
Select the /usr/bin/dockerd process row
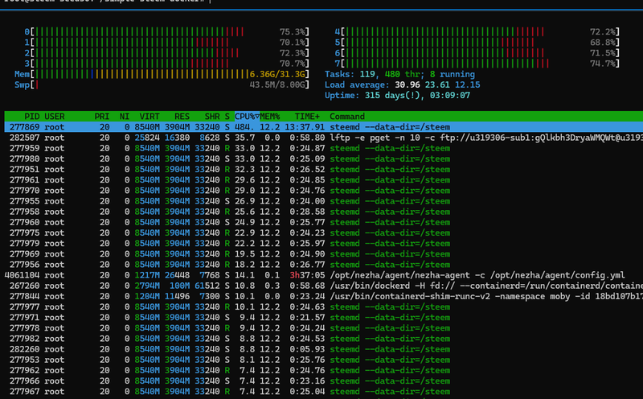tap(321, 286)
